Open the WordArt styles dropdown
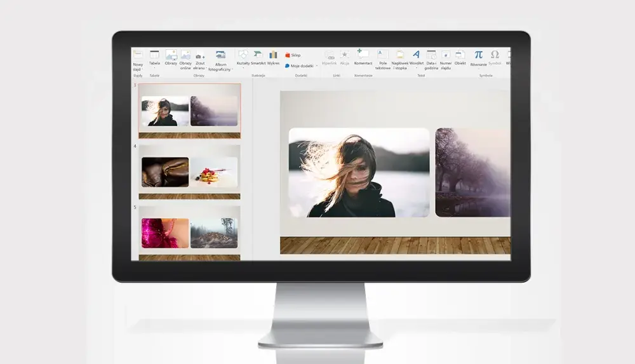 coord(417,59)
